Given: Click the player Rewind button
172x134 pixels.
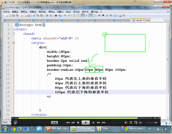Looking at the screenshot, I should tap(73, 123).
